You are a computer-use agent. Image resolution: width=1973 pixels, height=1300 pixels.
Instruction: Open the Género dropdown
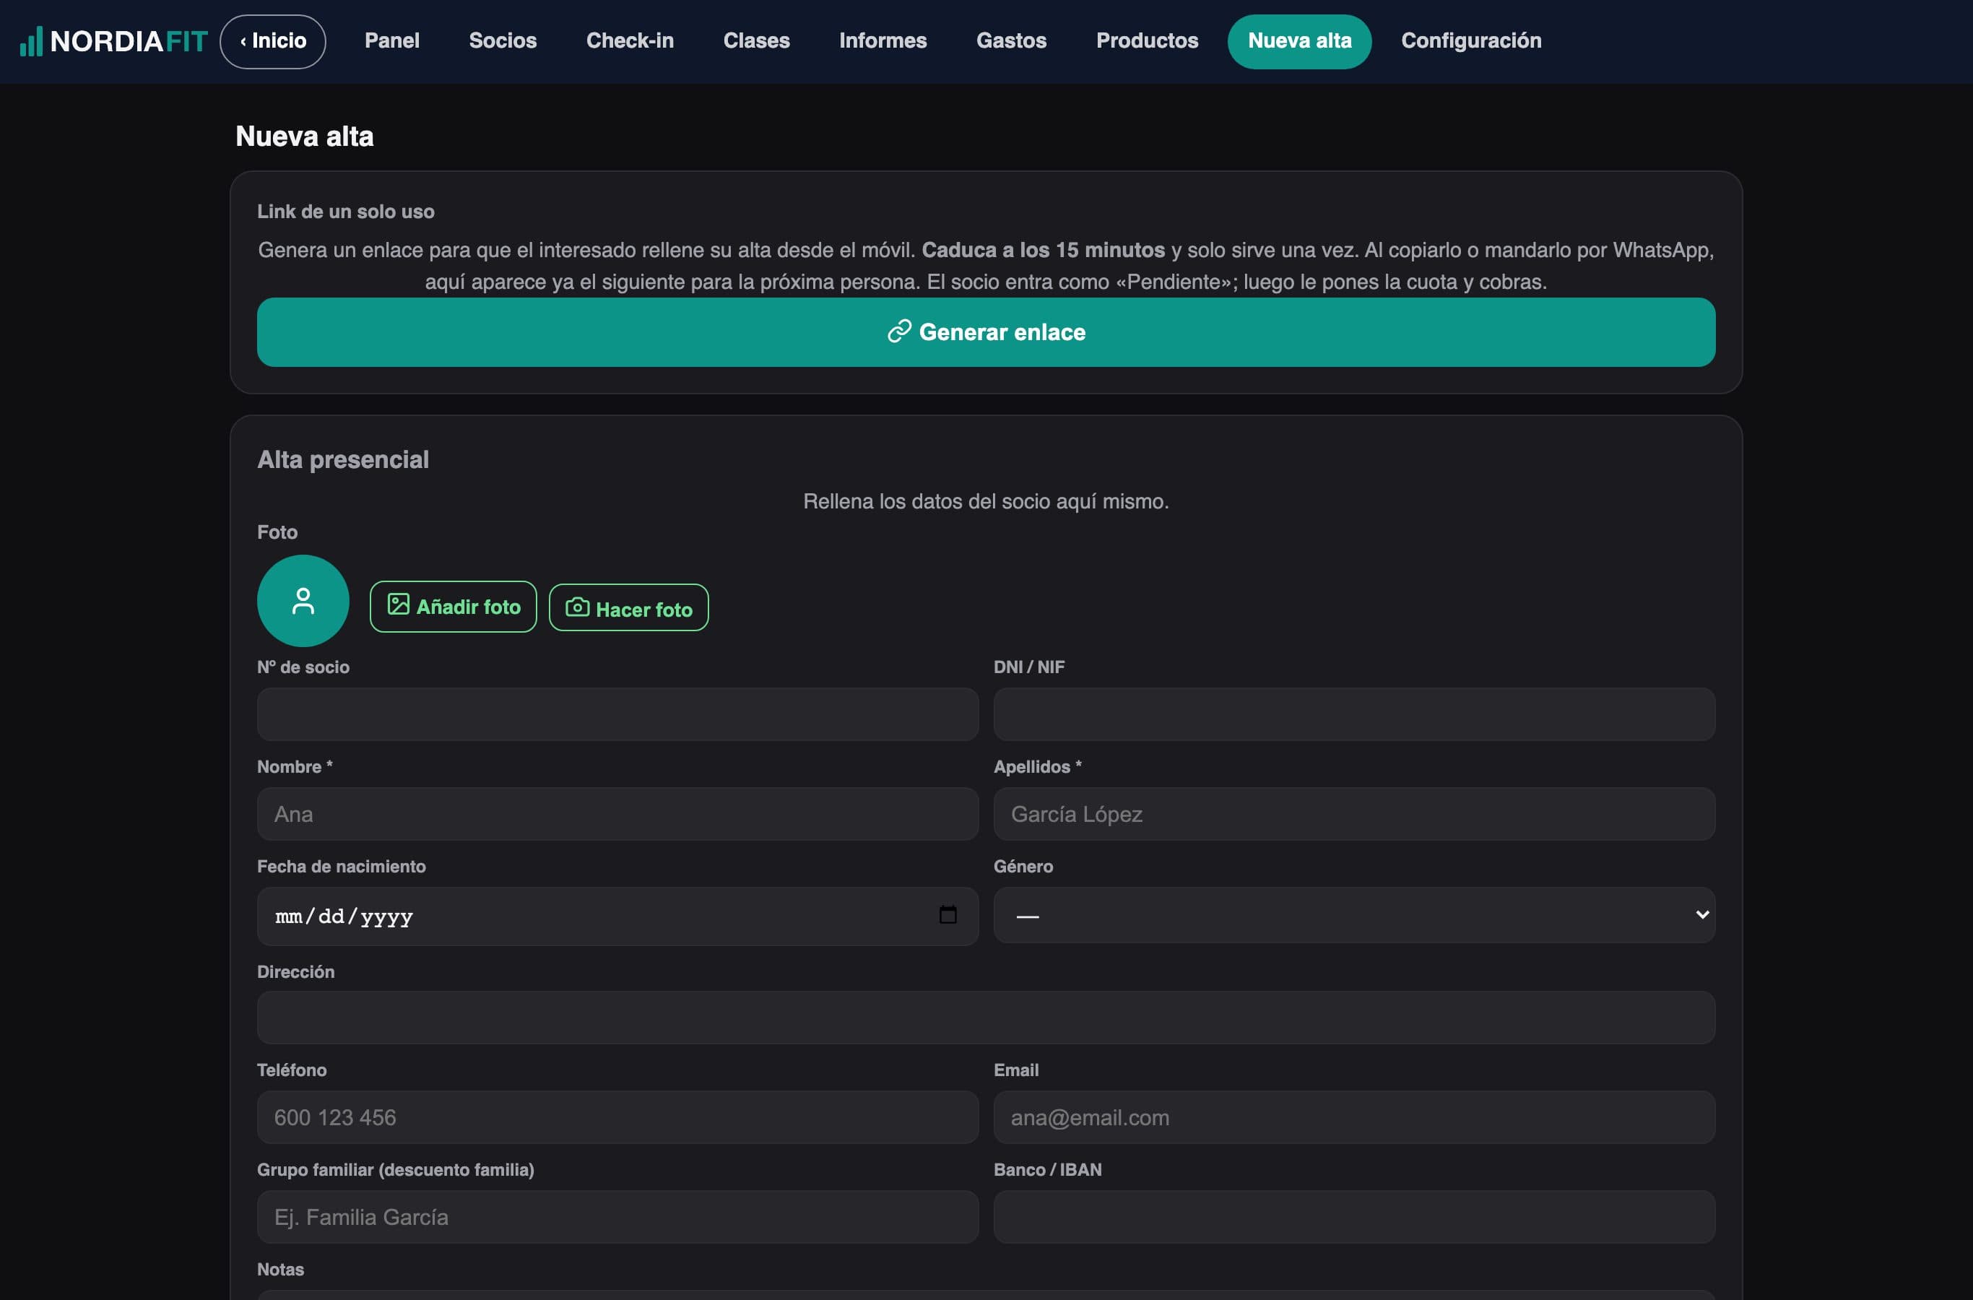point(1354,915)
